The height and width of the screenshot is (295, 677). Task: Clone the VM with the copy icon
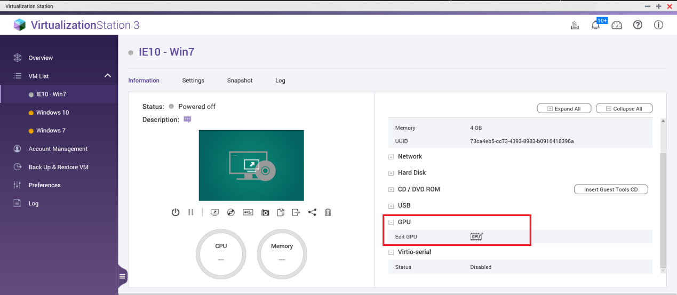coord(281,212)
